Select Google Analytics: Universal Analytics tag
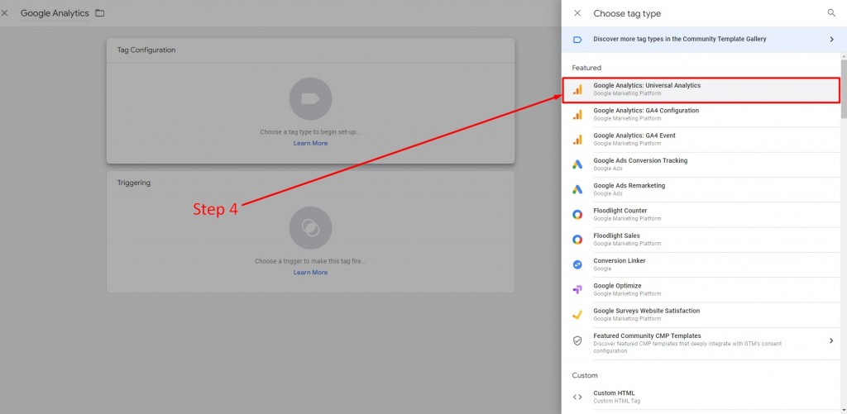Screen dimensions: 847x414 tap(701, 89)
